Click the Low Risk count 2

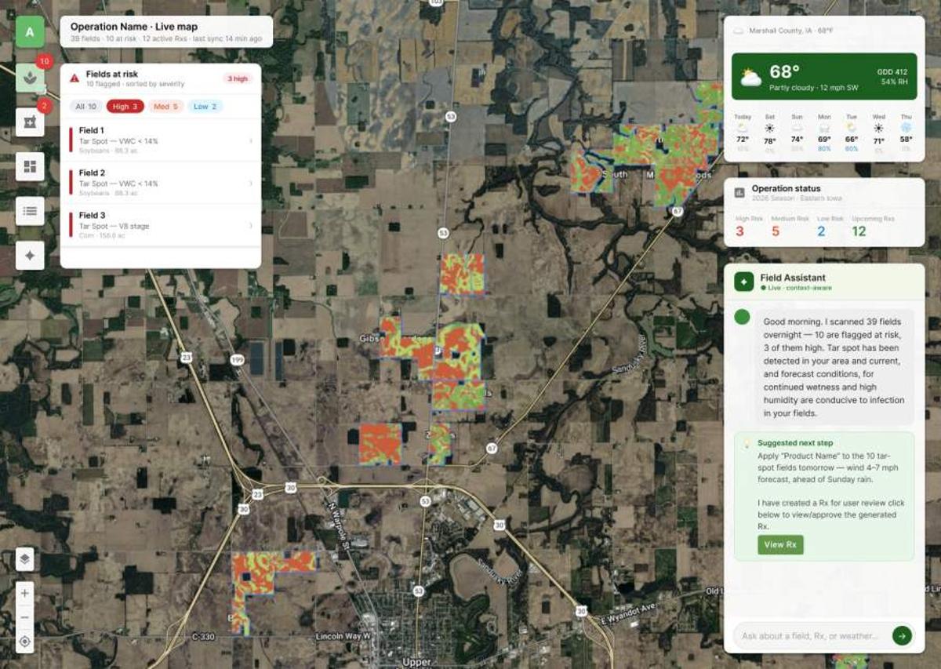click(x=821, y=231)
